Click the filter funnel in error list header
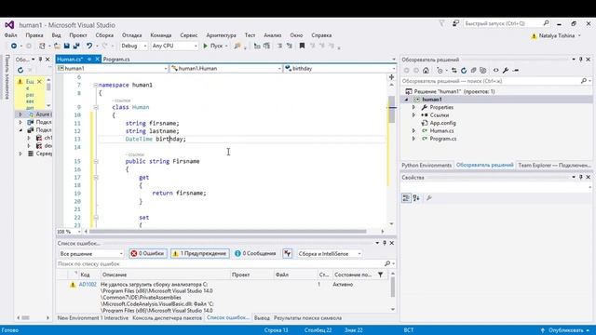Screen dimensions: 596x335 click(x=381, y=275)
